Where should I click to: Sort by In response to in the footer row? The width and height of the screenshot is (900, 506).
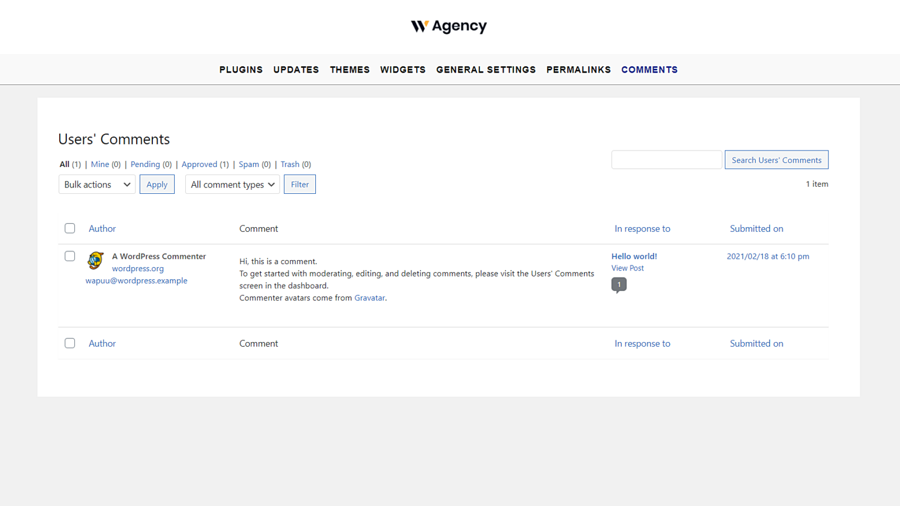coord(642,344)
